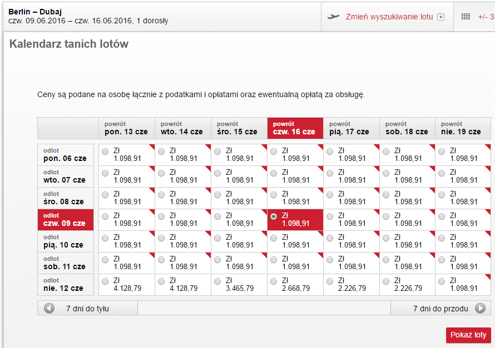
Task: Click the airplane icon beside Zmień wyszukiwanie lotu
Action: (333, 17)
